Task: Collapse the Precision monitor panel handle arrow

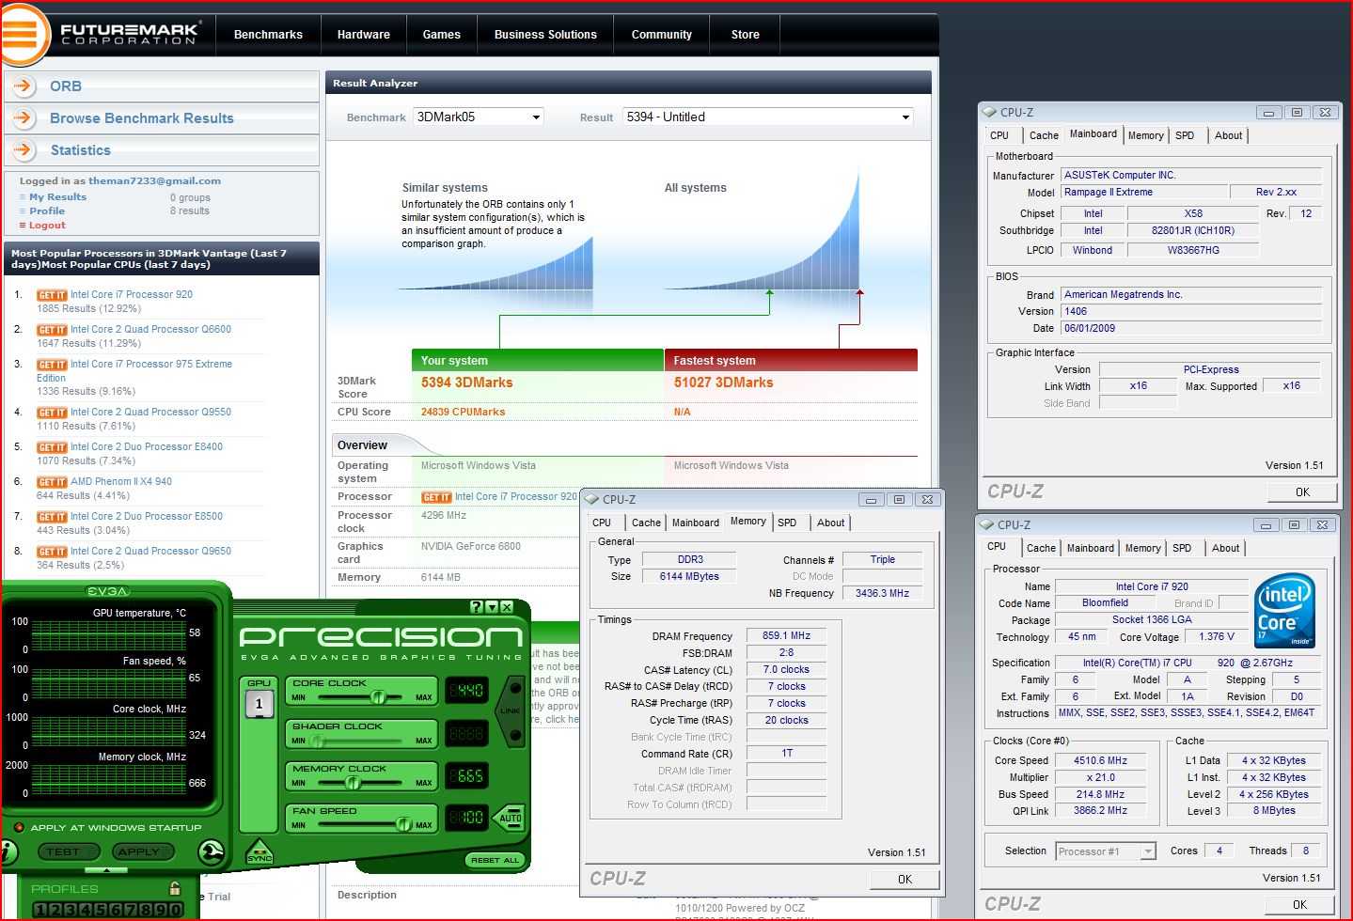Action: 106,870
